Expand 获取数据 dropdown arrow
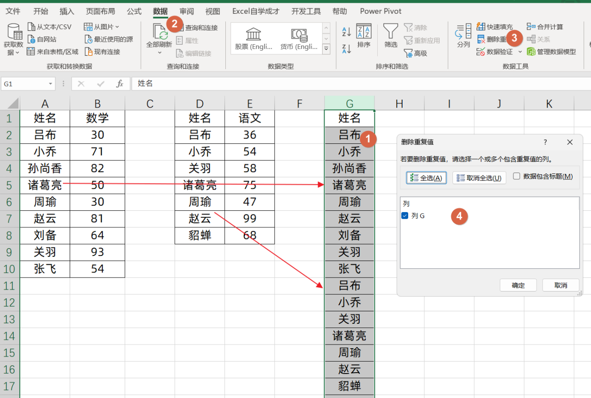Screen dimensions: 591x398 pos(17,52)
